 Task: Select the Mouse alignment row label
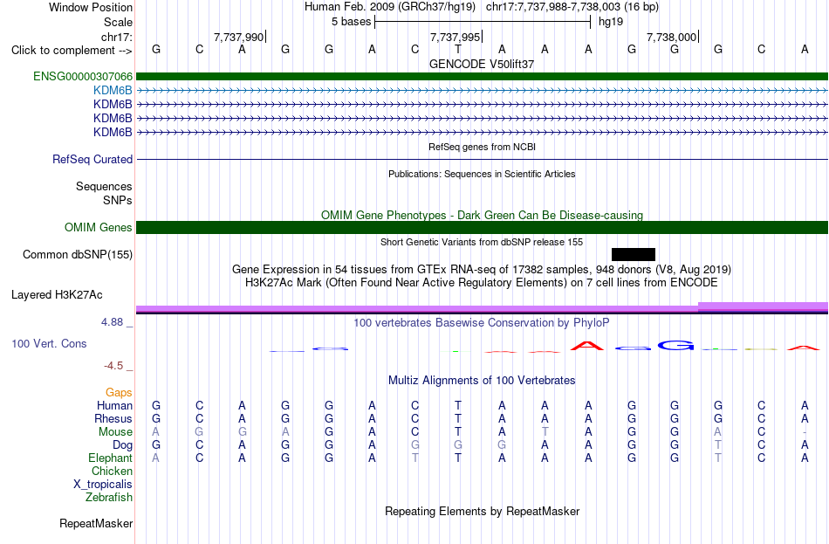click(115, 432)
